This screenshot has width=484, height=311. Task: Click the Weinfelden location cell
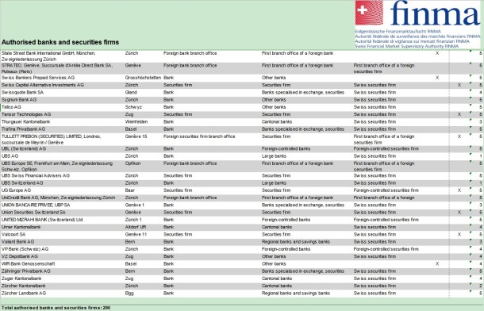[136, 122]
